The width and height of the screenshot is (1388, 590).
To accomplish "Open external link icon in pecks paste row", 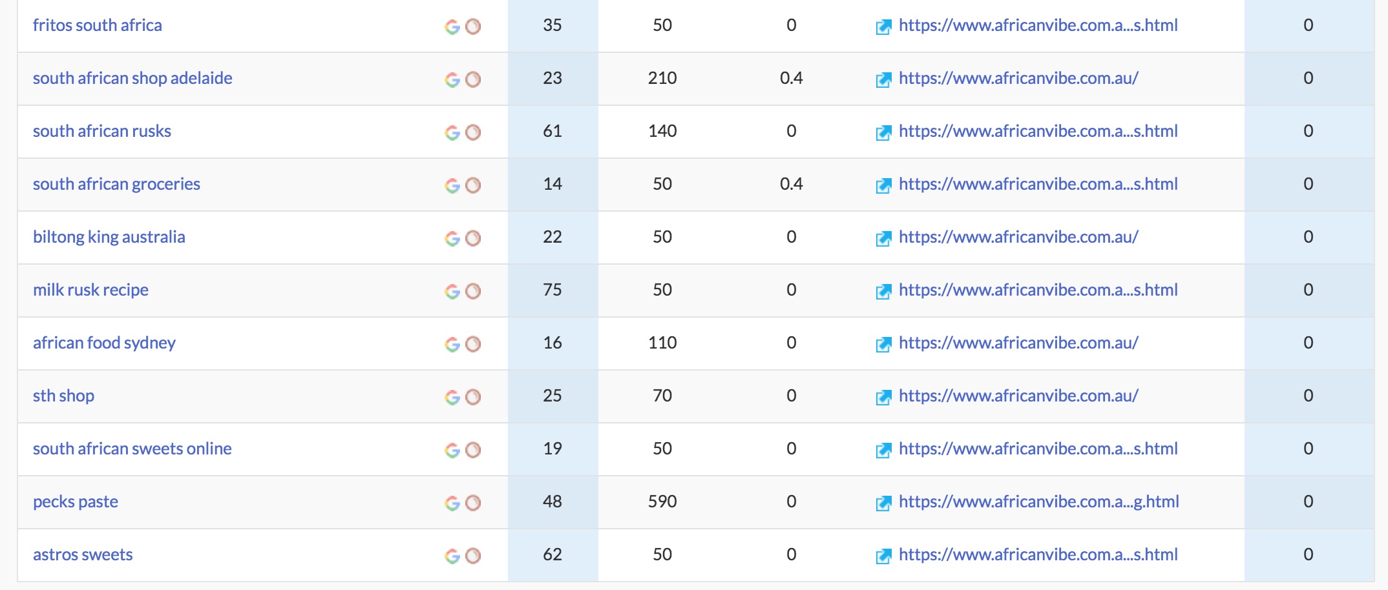I will [883, 503].
